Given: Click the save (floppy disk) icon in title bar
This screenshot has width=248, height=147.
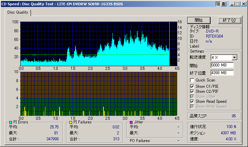Looking at the screenshot, I should click(224, 4).
